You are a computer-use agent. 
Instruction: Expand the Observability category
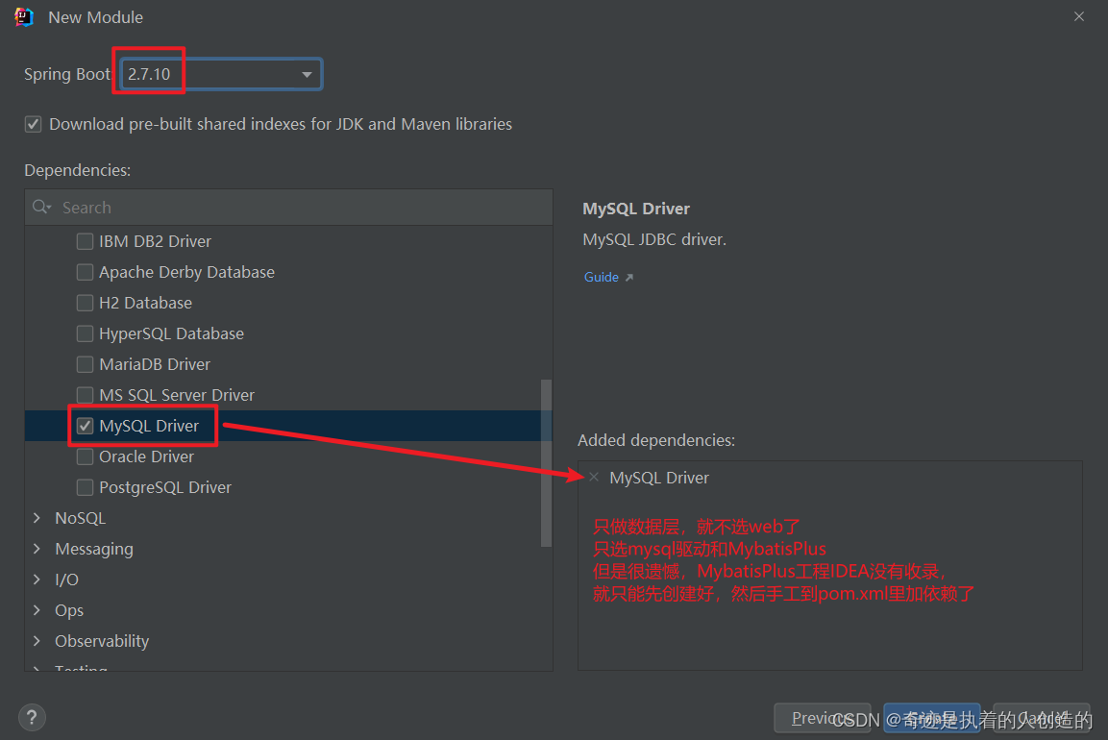coord(37,641)
